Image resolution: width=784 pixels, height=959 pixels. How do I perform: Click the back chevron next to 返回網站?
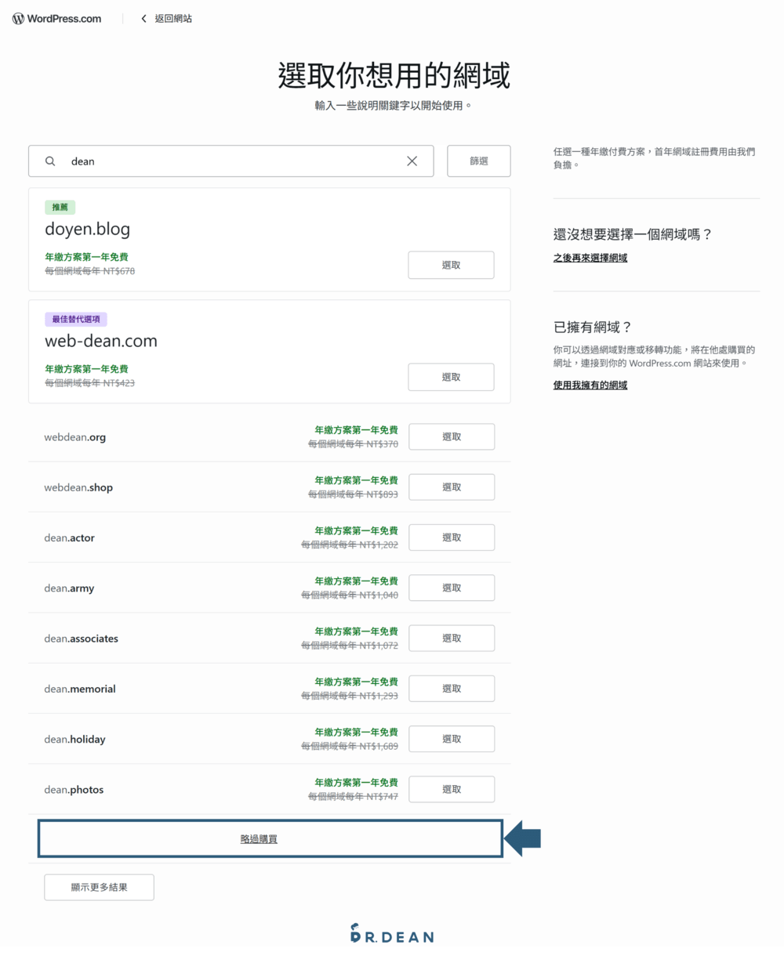[143, 17]
